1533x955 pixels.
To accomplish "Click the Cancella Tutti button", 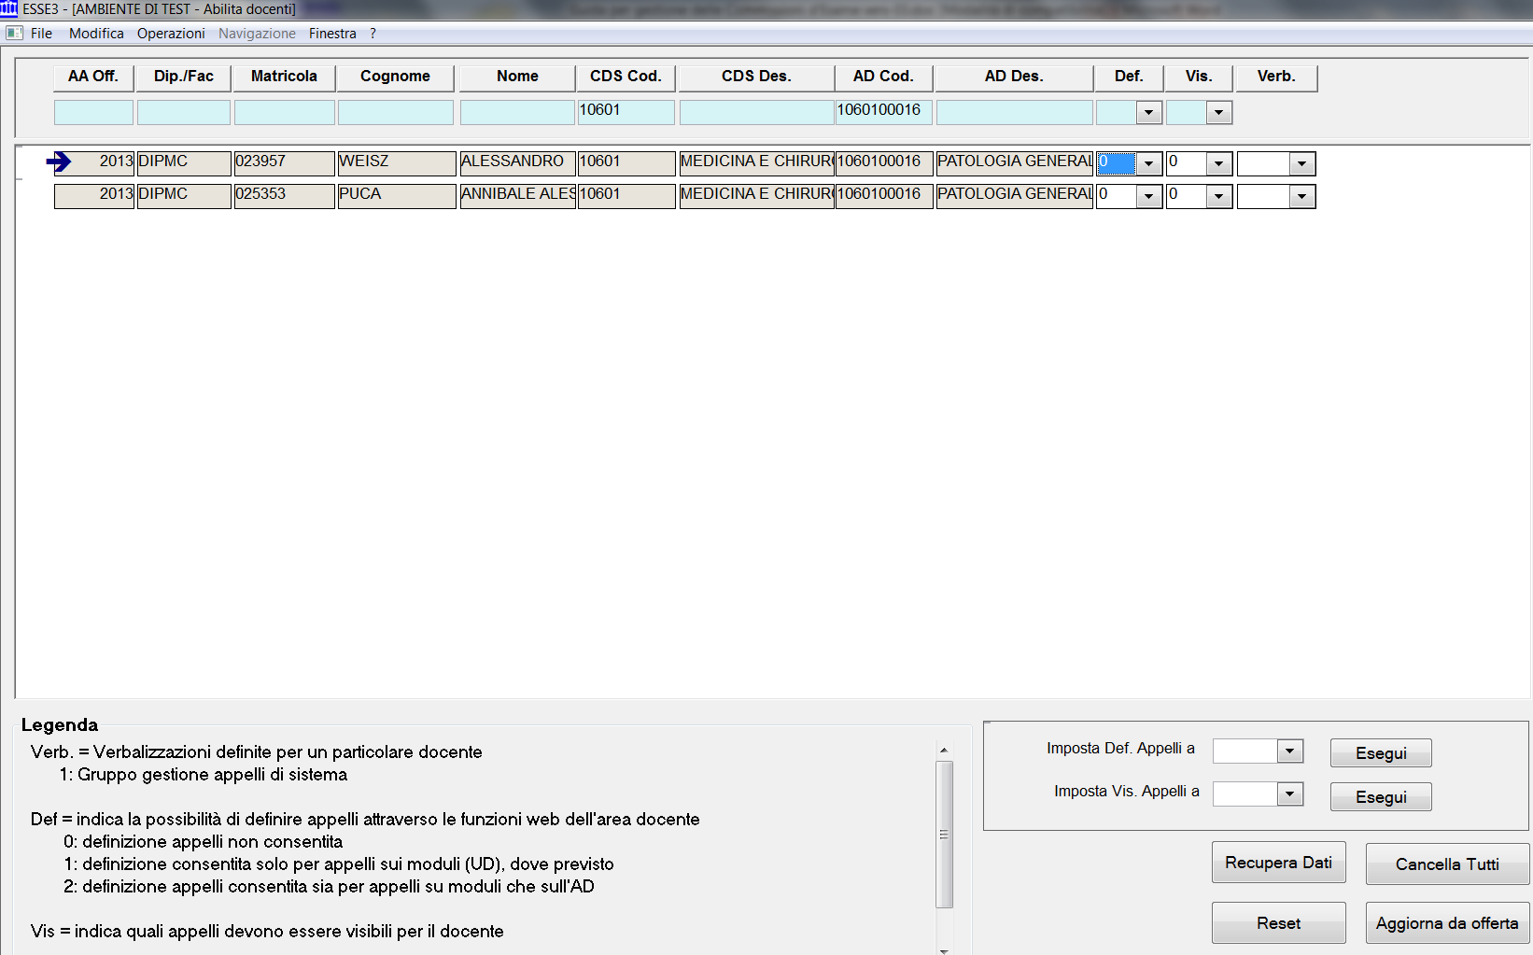I will coord(1447,864).
